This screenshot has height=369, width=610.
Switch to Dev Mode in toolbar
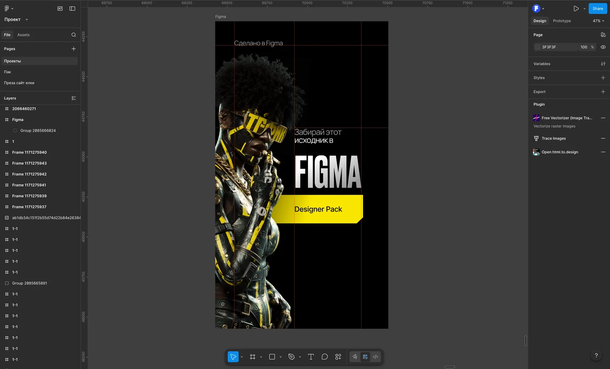375,357
